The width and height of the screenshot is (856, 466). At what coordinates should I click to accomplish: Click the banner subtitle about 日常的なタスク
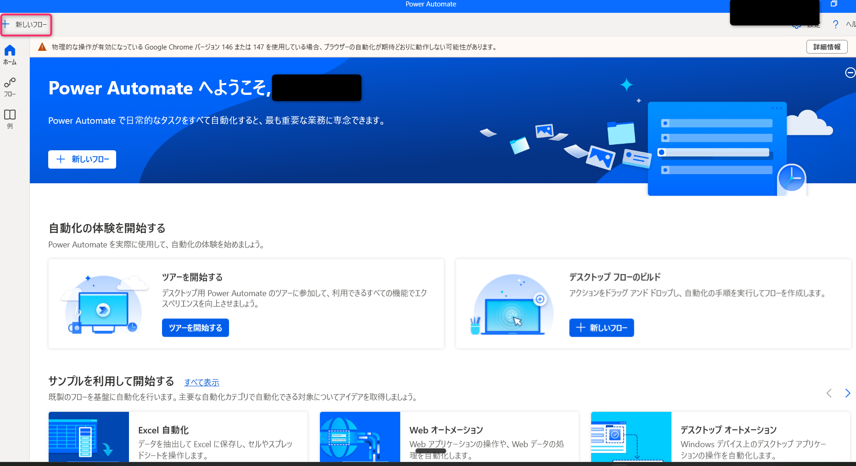(x=218, y=121)
